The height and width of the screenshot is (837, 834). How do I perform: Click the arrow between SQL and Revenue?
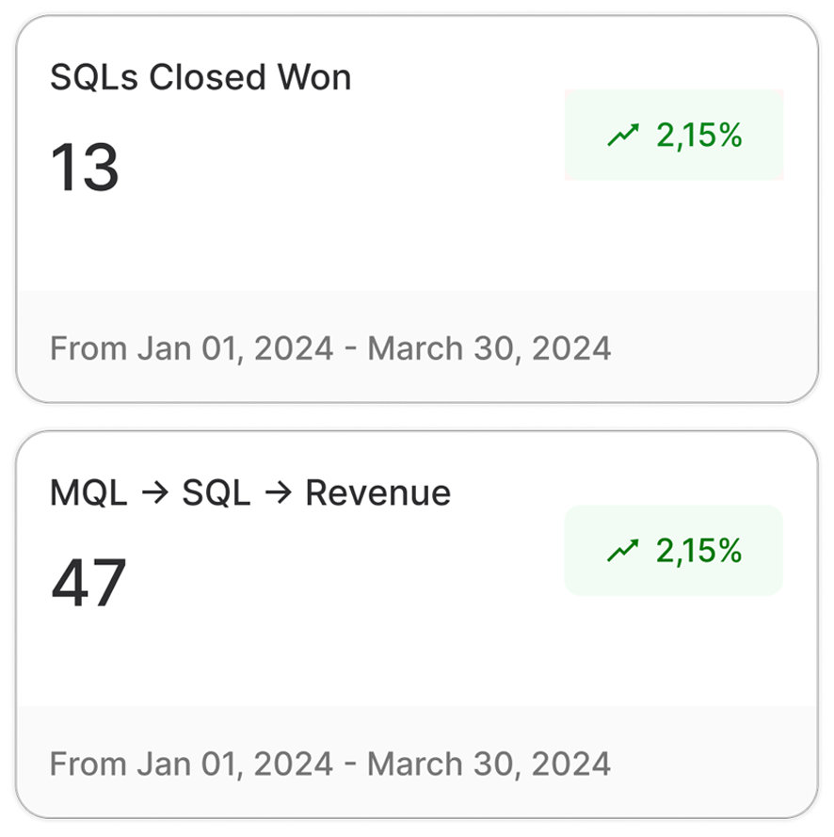pyautogui.click(x=279, y=493)
